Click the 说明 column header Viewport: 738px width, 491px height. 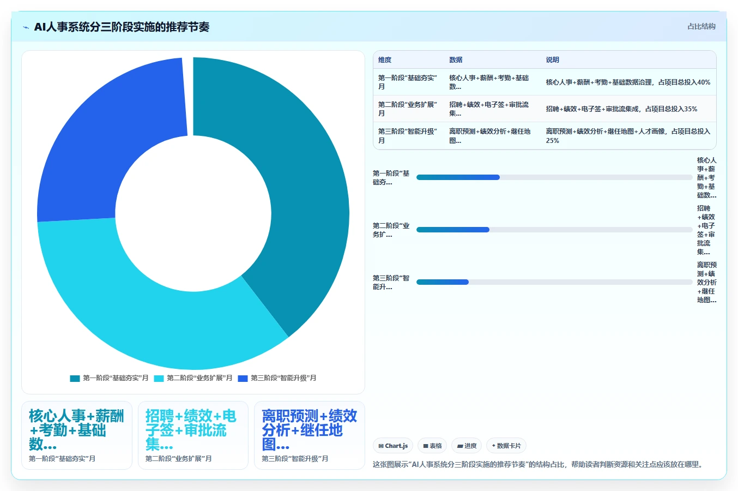[553, 60]
